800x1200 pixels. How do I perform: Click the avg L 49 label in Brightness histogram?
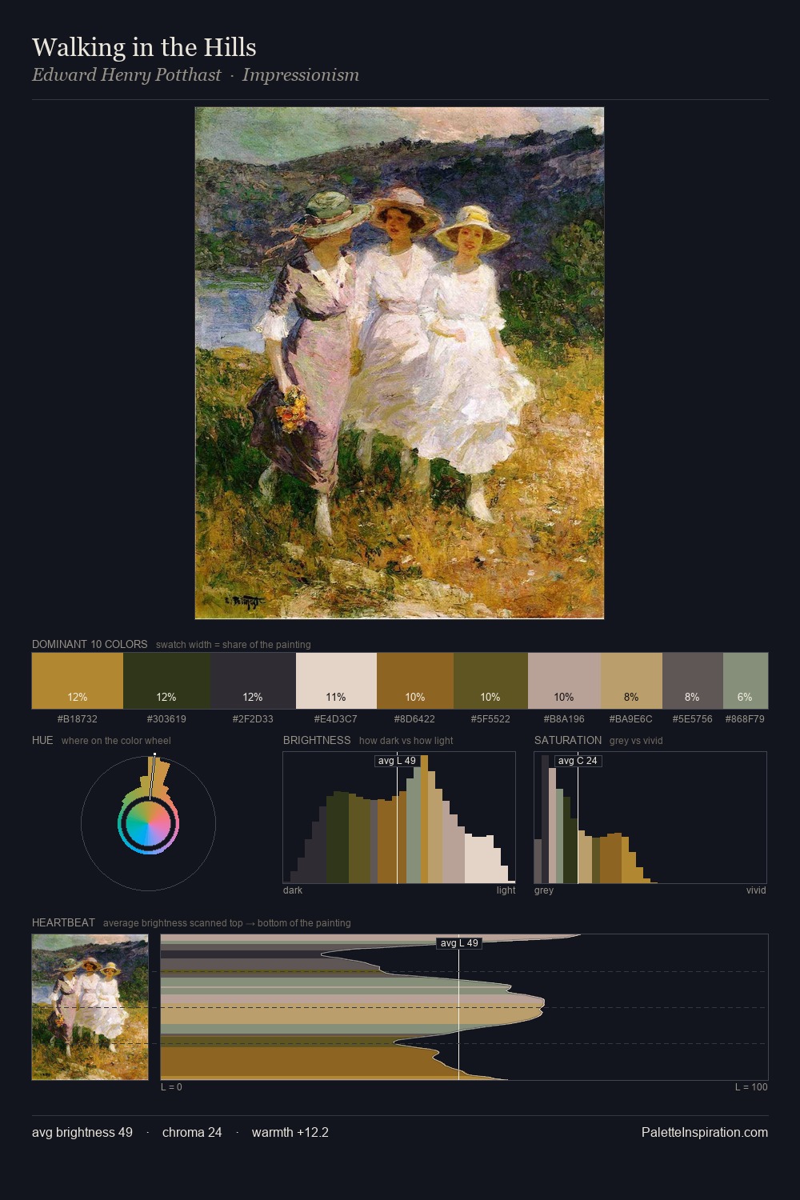coord(397,761)
